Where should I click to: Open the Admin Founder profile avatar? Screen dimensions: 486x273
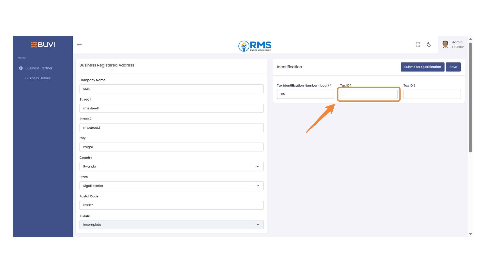[445, 44]
